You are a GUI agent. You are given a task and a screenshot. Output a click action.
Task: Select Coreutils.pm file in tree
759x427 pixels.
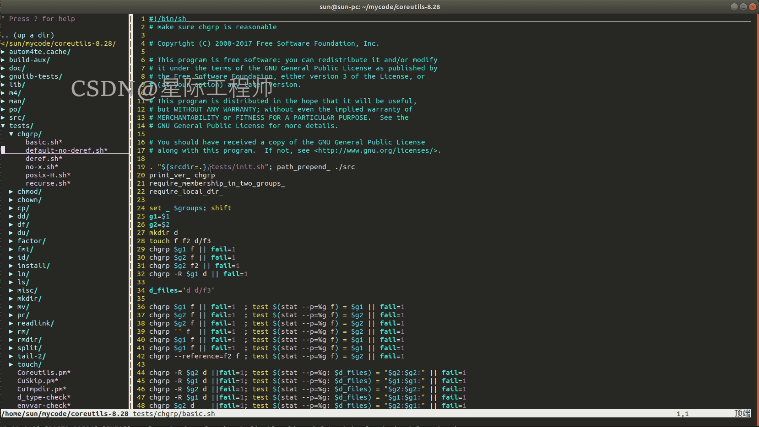44,373
